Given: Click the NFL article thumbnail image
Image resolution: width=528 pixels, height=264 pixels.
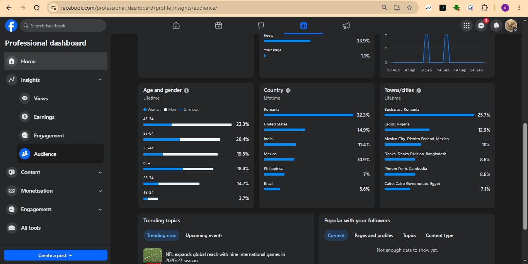Looking at the screenshot, I should (153, 256).
